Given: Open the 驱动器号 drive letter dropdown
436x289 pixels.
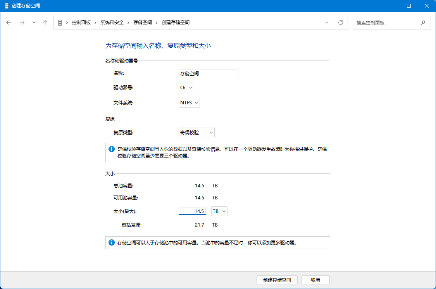Looking at the screenshot, I should pos(186,88).
